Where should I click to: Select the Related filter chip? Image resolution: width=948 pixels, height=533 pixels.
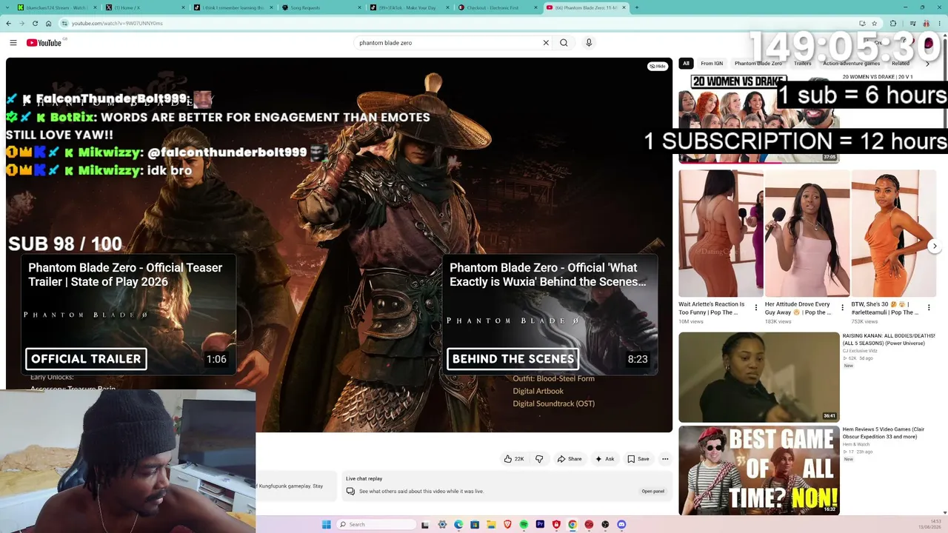901,64
